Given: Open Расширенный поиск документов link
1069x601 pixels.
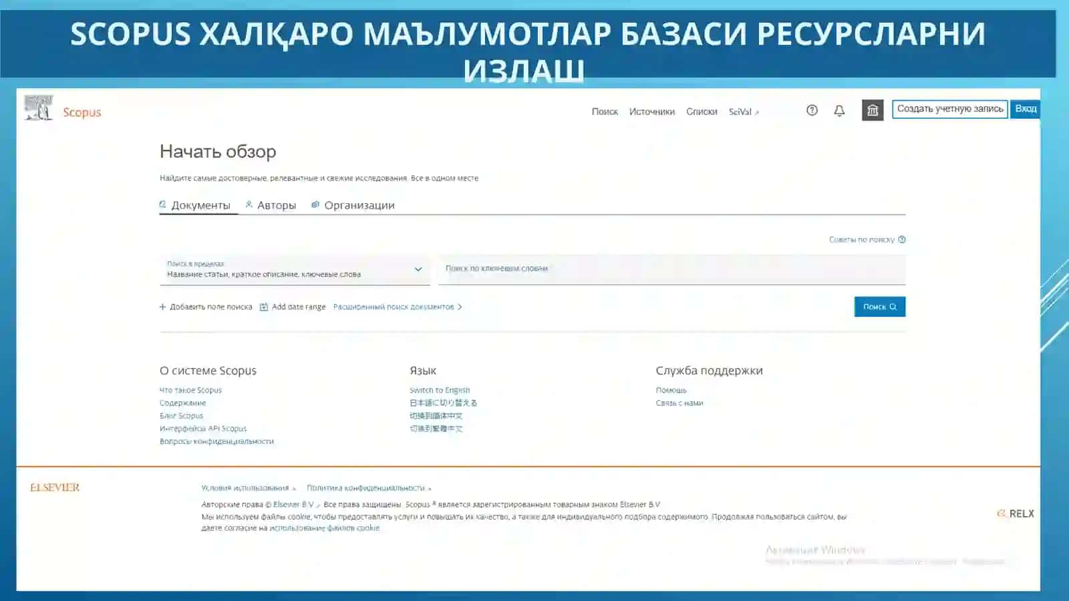Looking at the screenshot, I should tap(398, 307).
